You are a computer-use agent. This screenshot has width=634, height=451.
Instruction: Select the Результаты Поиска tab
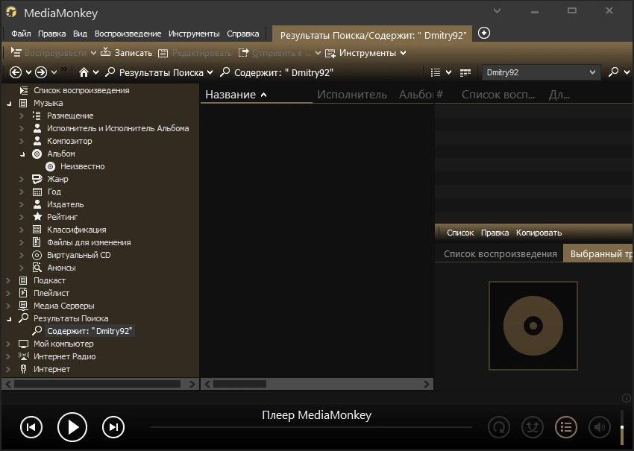(373, 35)
